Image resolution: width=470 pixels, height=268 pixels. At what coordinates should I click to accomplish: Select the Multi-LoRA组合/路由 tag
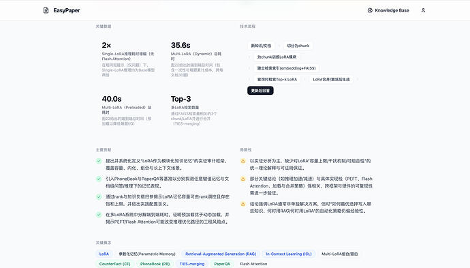point(340,254)
